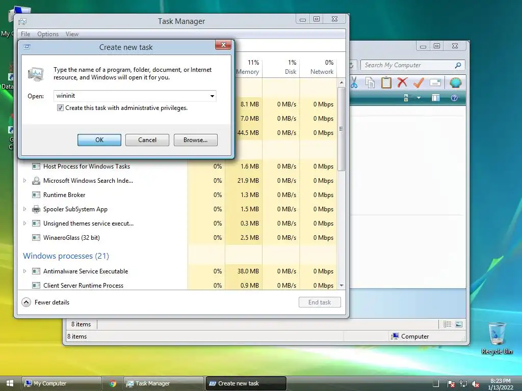Expand Spooler SubSystem App row
The image size is (522, 391).
click(x=24, y=209)
